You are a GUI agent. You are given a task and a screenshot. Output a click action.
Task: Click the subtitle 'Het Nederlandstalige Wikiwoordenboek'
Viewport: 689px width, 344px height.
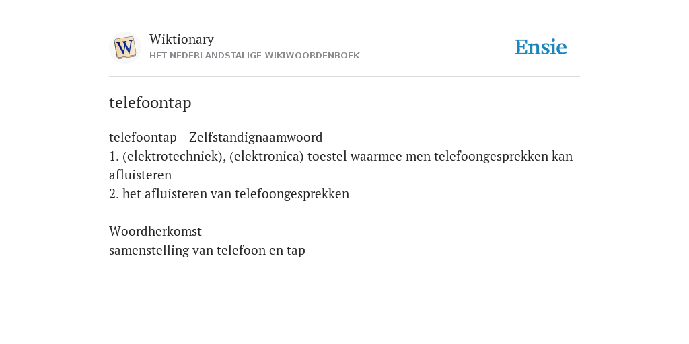click(254, 56)
